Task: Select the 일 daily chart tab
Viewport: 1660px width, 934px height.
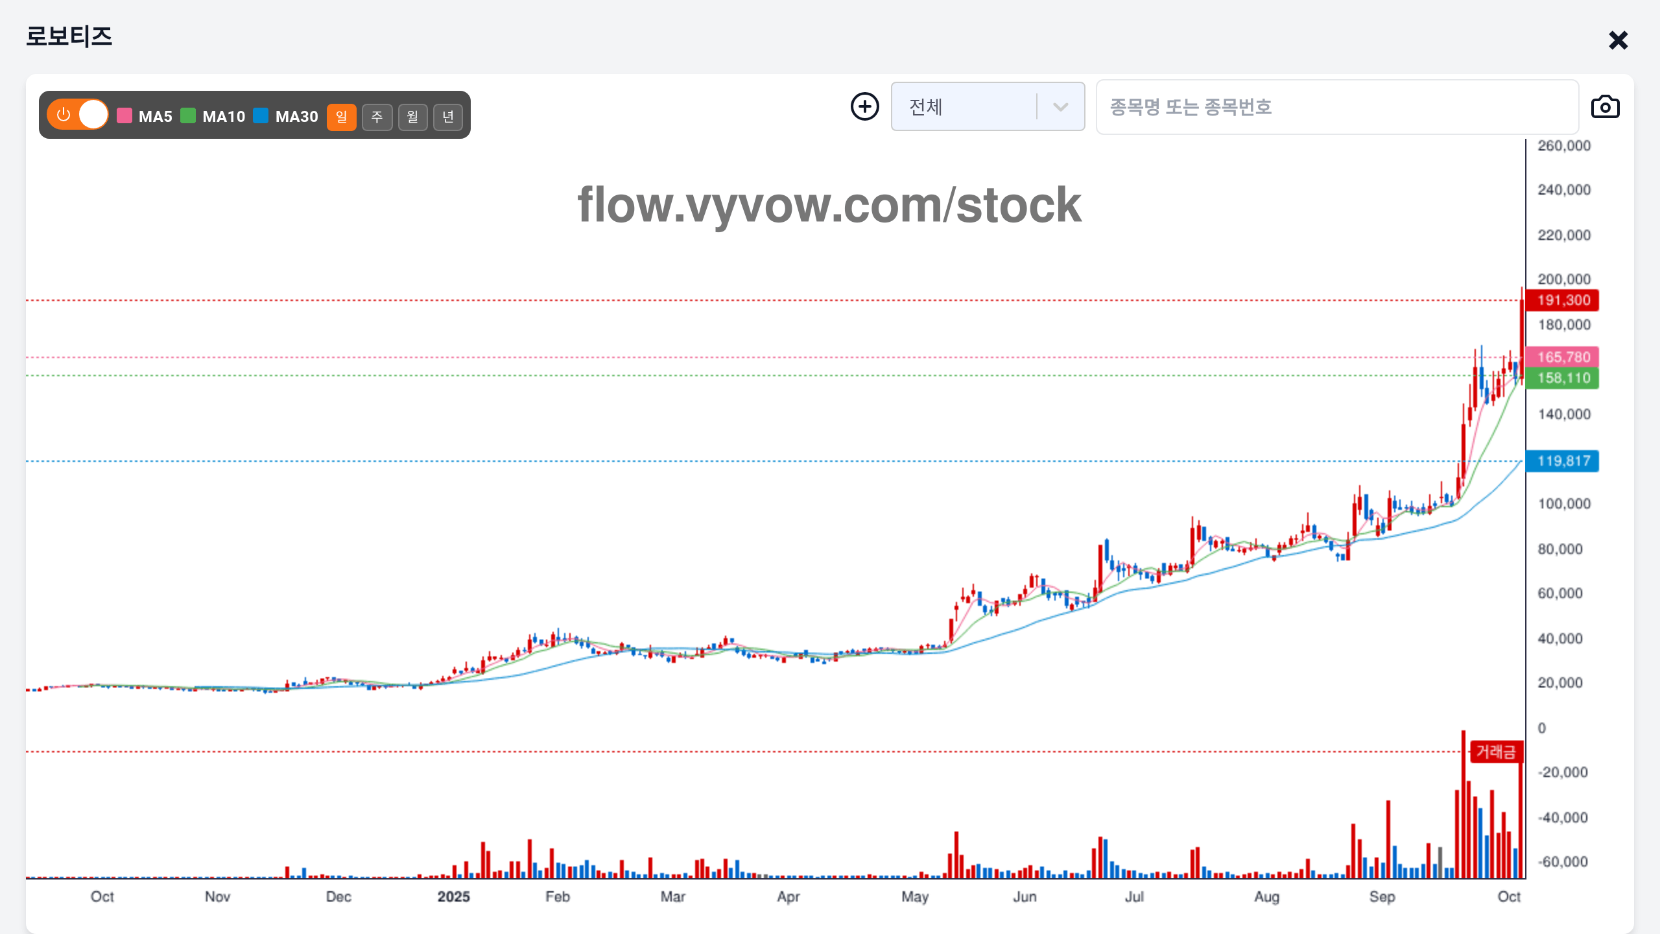Action: (x=341, y=117)
